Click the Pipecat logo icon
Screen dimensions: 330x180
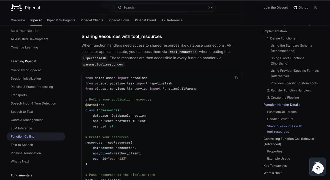[16, 8]
